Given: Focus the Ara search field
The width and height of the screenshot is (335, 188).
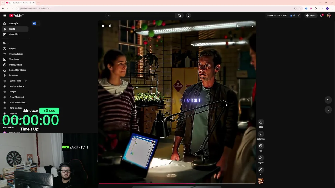Looking at the screenshot, I should click(x=140, y=15).
